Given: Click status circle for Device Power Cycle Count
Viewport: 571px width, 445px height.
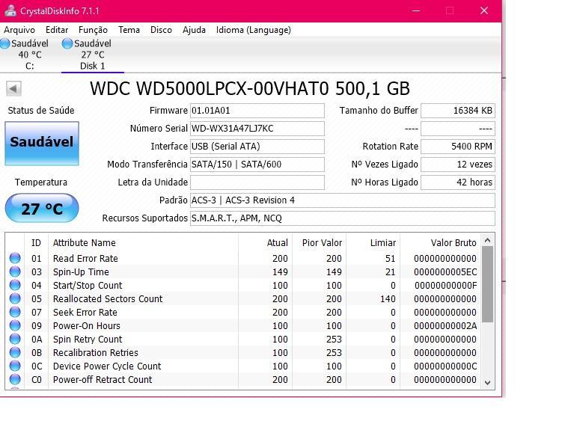Looking at the screenshot, I should [15, 366].
